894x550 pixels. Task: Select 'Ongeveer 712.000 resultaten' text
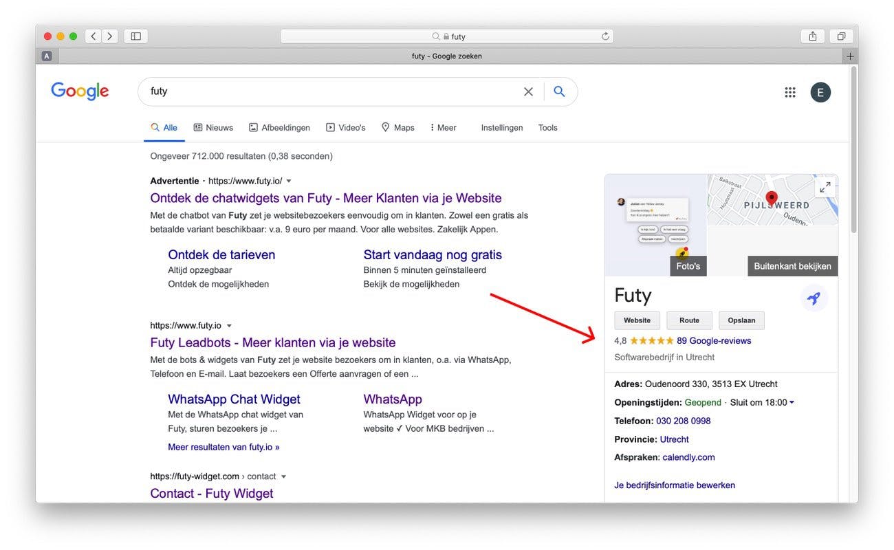(x=208, y=156)
